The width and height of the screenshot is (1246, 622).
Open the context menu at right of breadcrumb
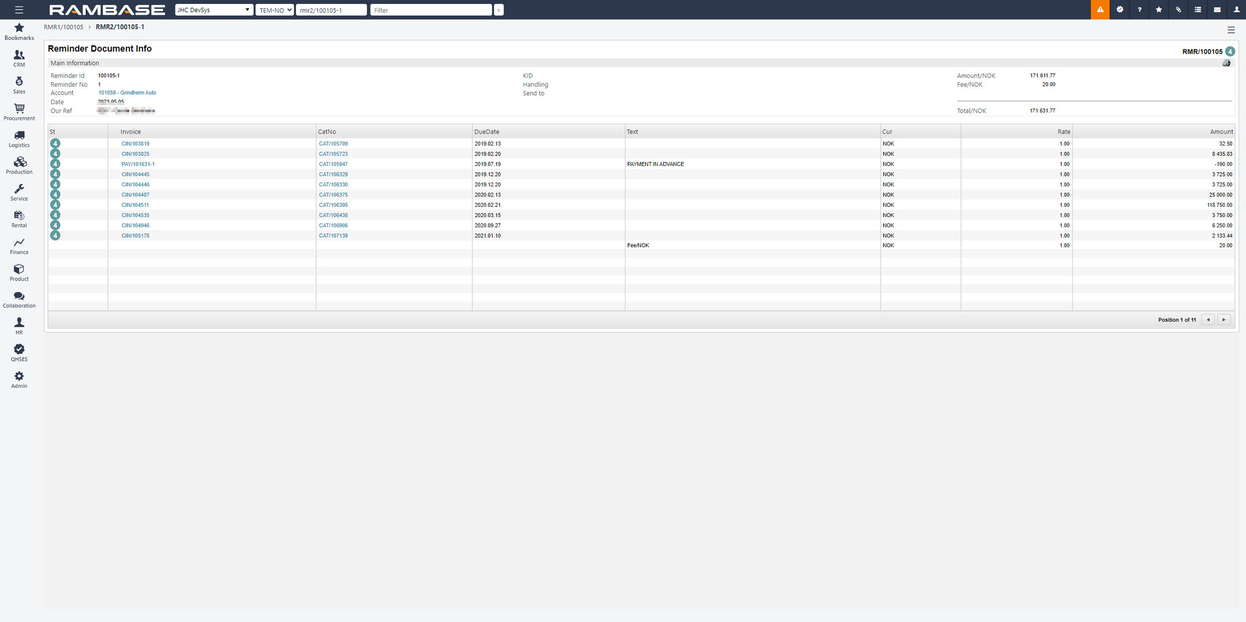point(1231,30)
